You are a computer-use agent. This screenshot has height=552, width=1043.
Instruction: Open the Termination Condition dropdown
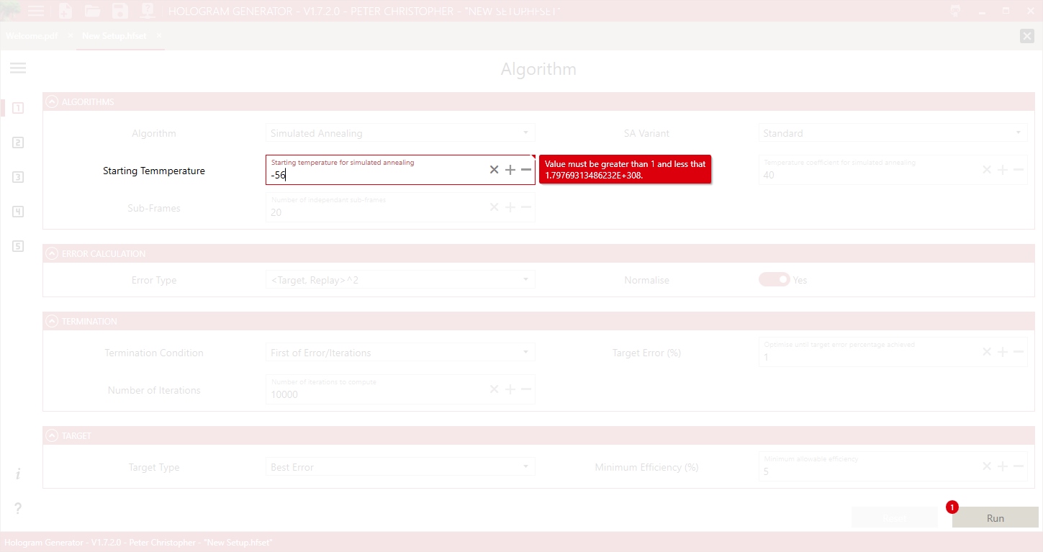coord(399,353)
